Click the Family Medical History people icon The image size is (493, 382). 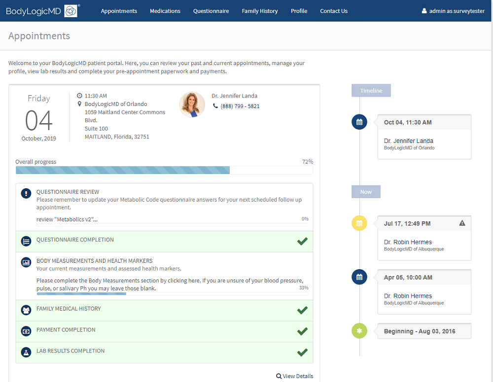coord(26,310)
